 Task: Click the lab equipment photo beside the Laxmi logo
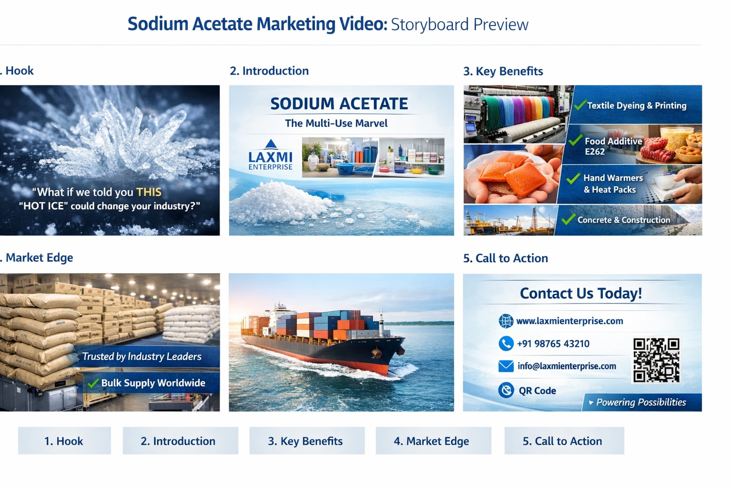[373, 157]
